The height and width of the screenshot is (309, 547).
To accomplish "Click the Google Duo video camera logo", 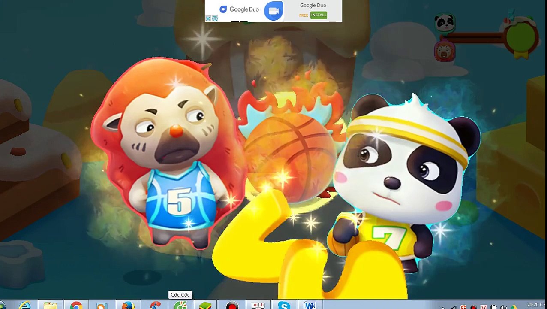I will 273,11.
